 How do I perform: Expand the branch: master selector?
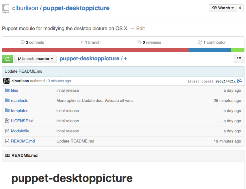click(x=35, y=59)
